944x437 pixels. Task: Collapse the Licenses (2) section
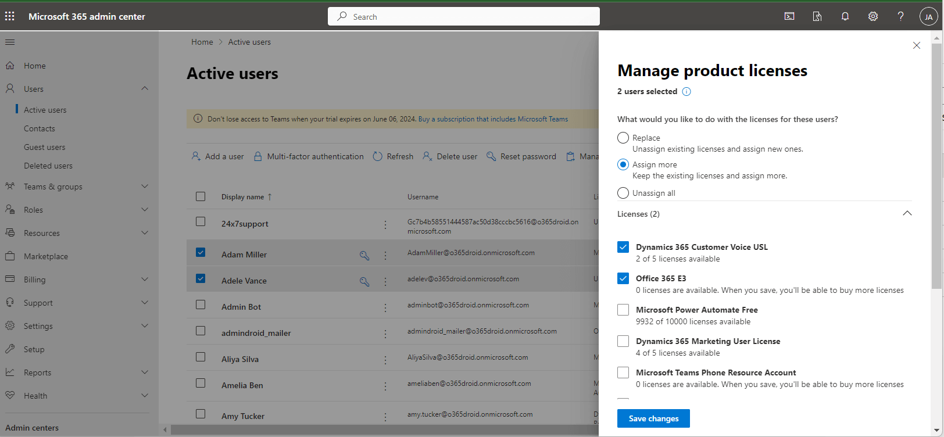[907, 214]
